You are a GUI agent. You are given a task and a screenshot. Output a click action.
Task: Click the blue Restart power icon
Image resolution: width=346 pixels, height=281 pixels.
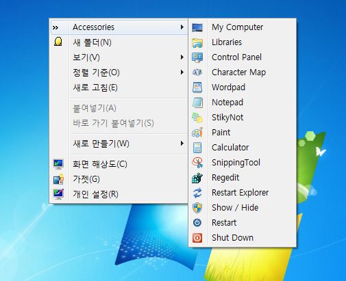[x=197, y=223]
